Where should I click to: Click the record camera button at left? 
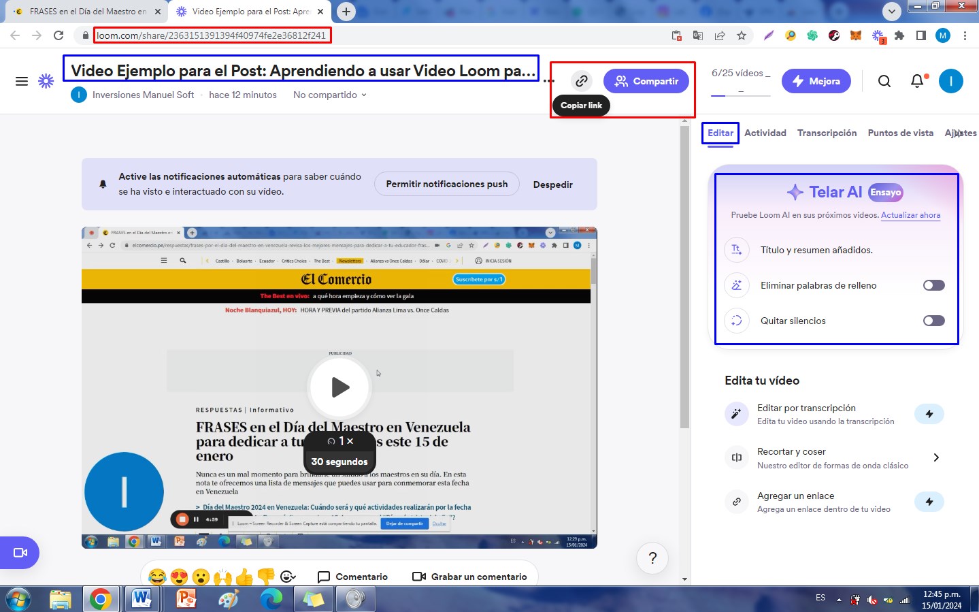click(20, 553)
